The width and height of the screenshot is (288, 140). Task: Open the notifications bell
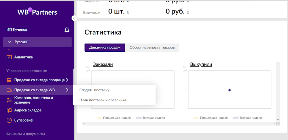[x=67, y=30]
